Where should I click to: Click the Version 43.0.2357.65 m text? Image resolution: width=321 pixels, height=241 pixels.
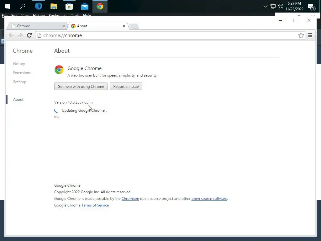[x=73, y=102]
